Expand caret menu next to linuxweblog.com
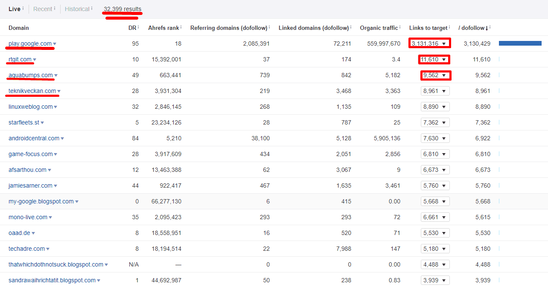 55,107
